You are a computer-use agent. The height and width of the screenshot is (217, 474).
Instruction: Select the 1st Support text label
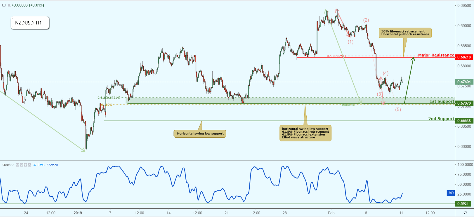442,101
